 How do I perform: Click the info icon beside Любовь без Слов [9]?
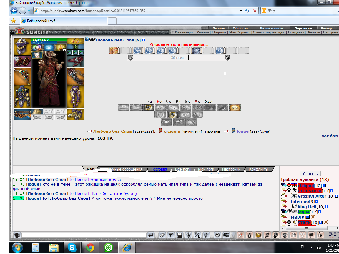coord(144,40)
